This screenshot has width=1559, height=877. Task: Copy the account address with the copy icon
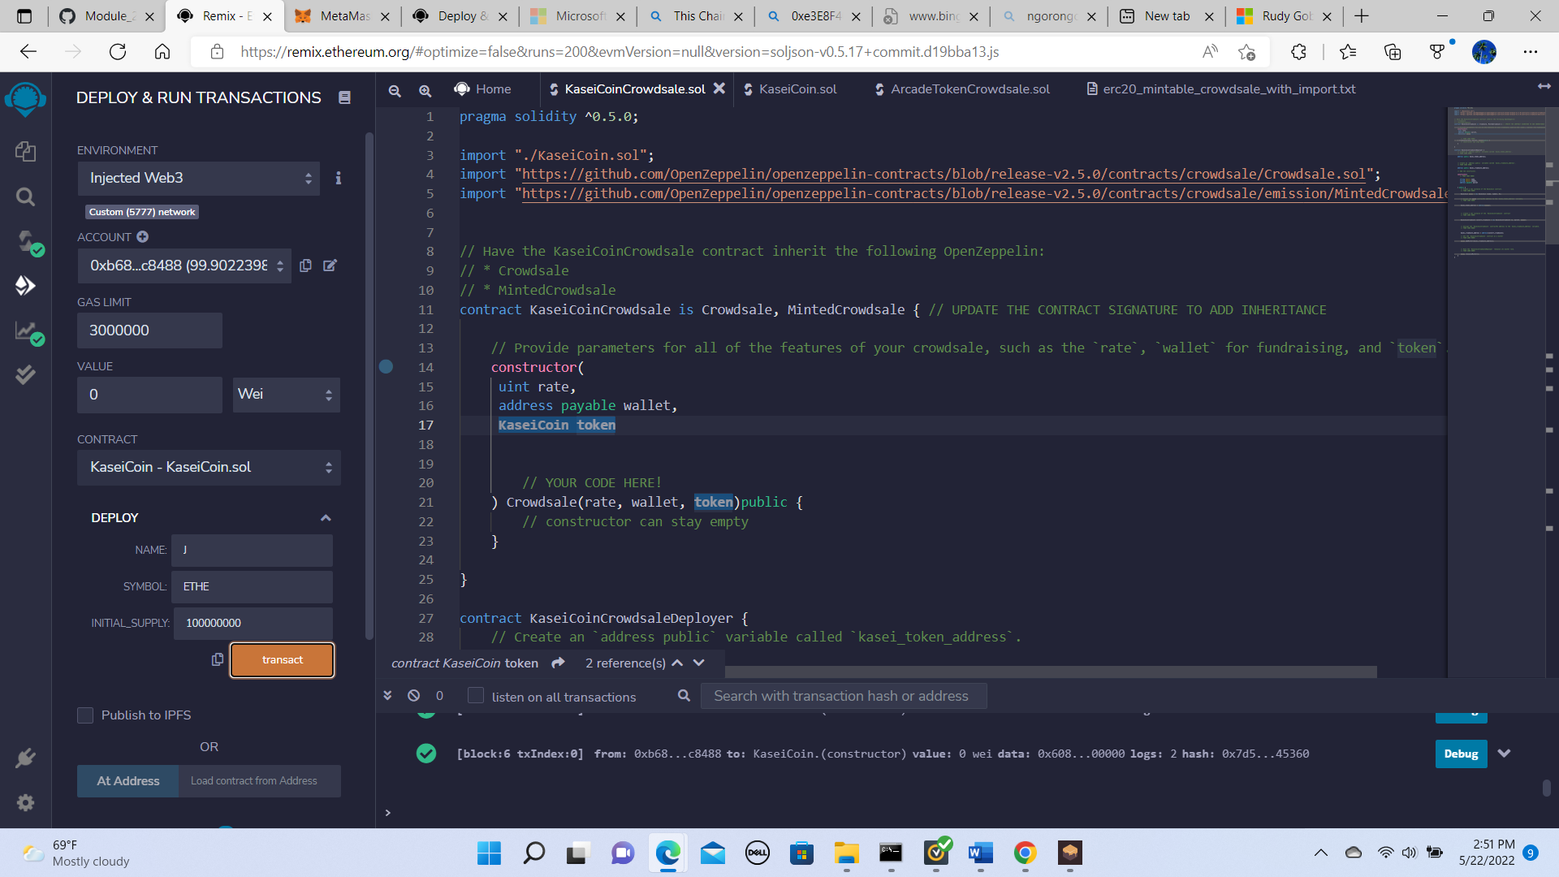[x=306, y=266]
